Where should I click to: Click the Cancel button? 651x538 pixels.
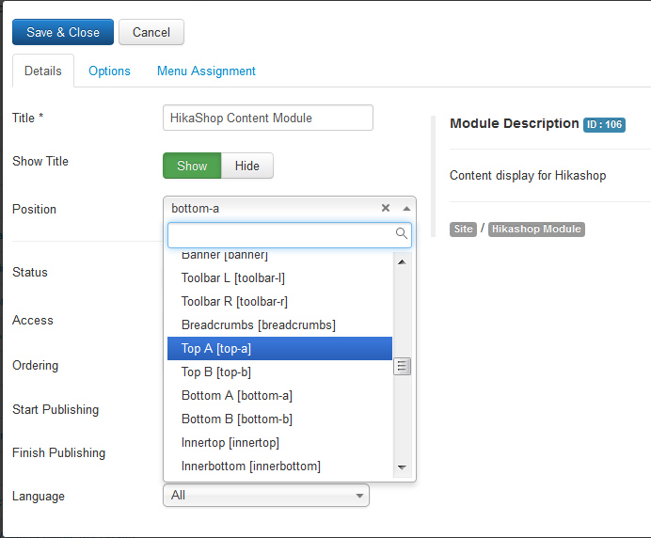coord(151,32)
